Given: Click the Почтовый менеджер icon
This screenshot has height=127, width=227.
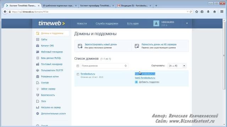Looking at the screenshot, I should pos(38,64).
